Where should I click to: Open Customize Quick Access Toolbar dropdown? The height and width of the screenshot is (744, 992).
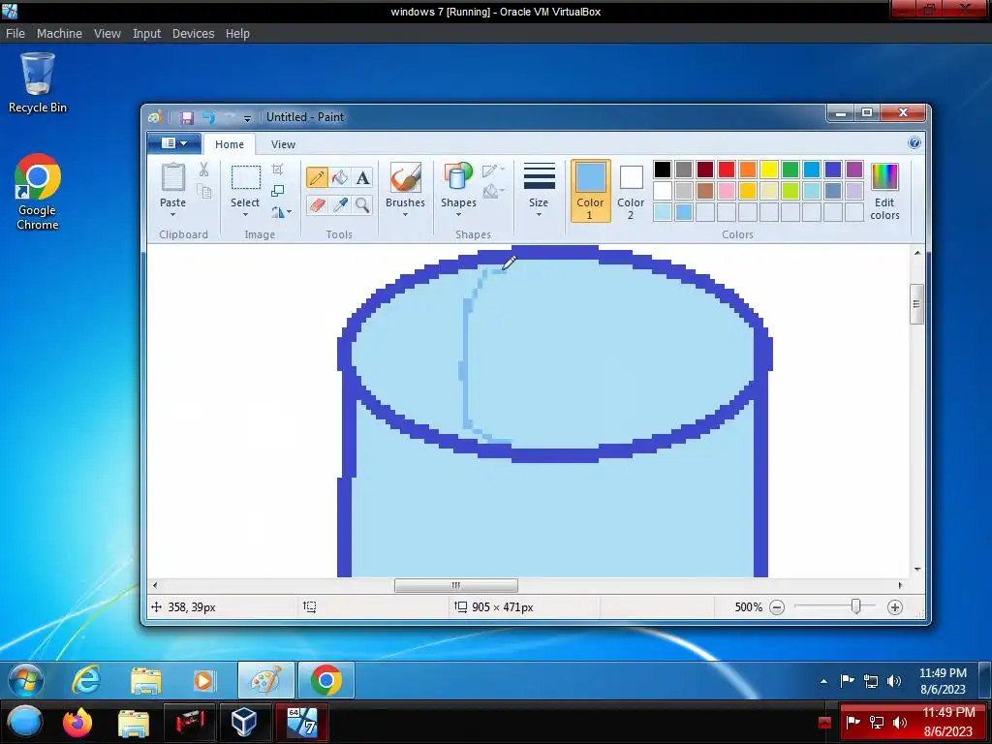point(247,117)
